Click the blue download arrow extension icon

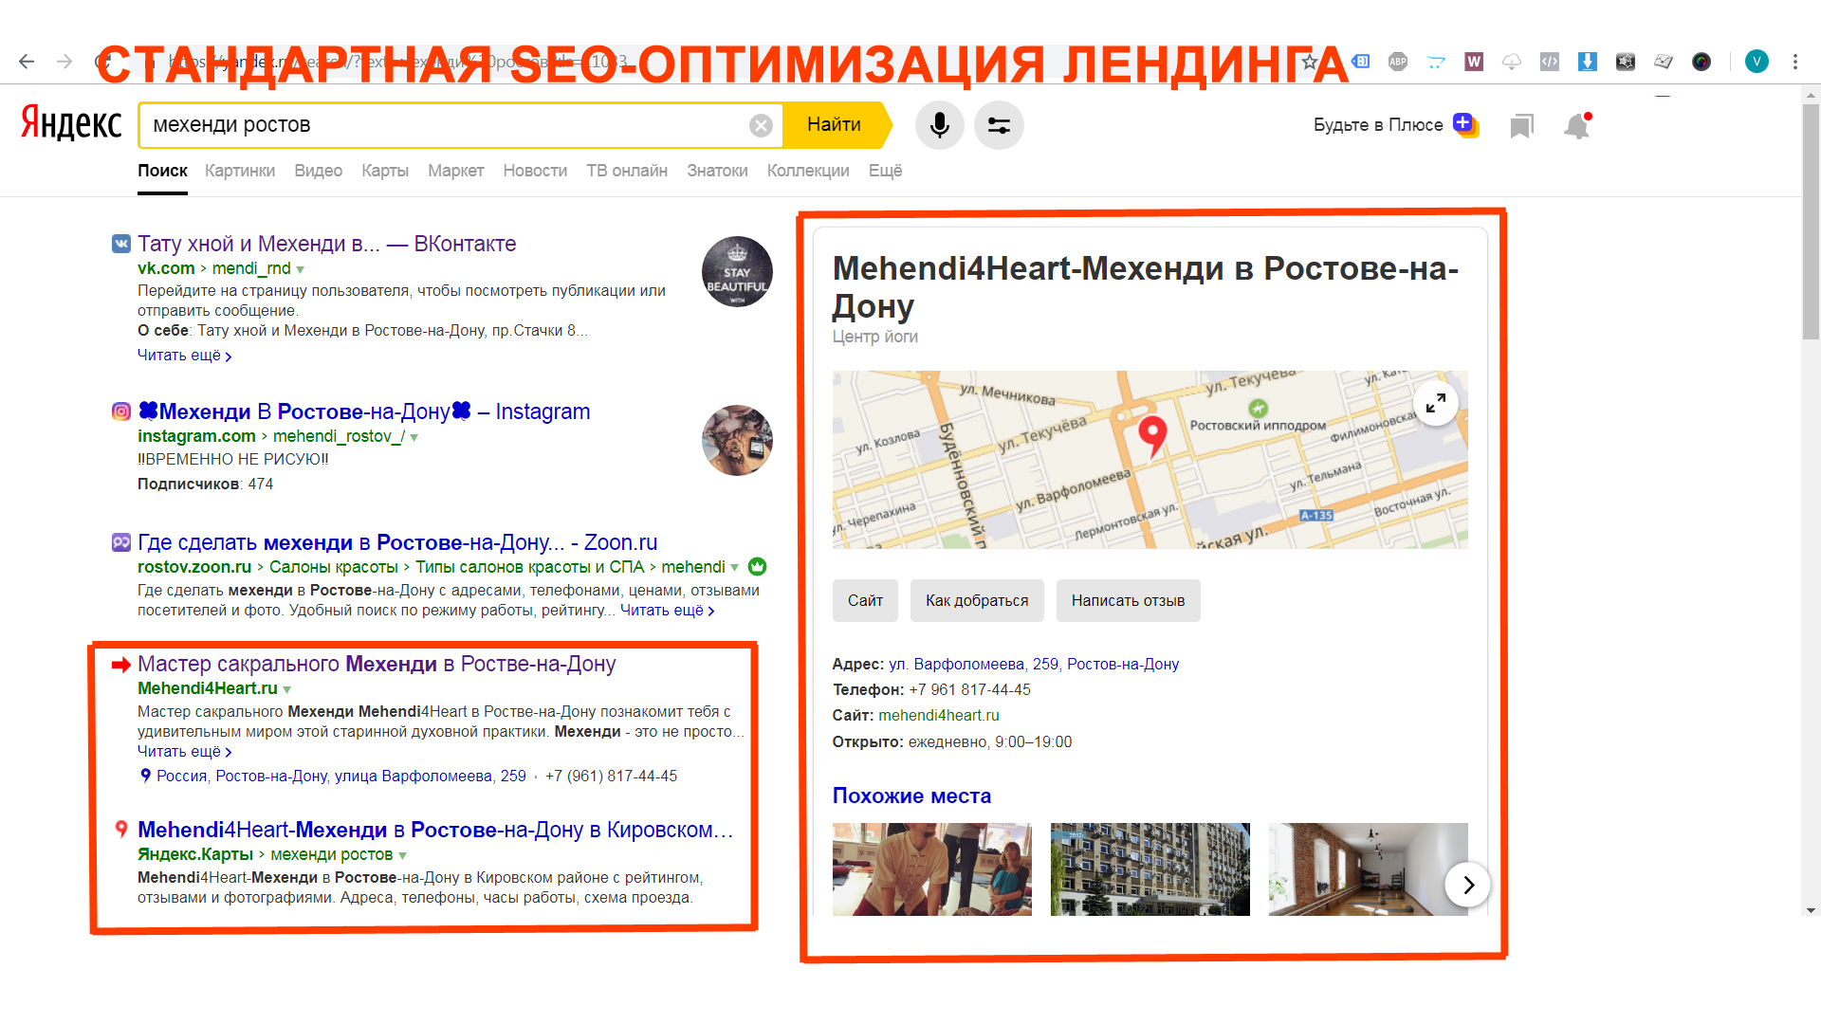(1588, 62)
